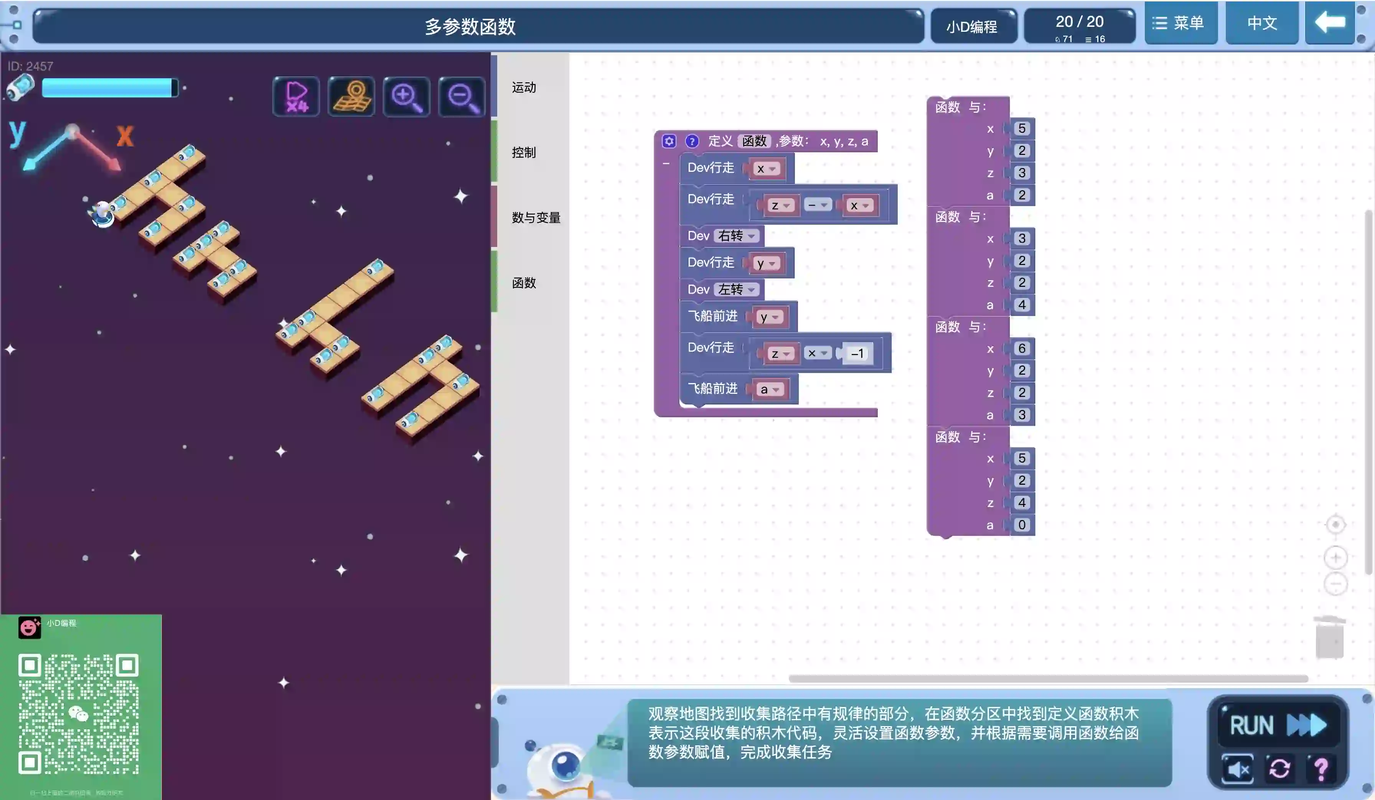Switch language with the 中文 button
The image size is (1375, 800).
1261,23
